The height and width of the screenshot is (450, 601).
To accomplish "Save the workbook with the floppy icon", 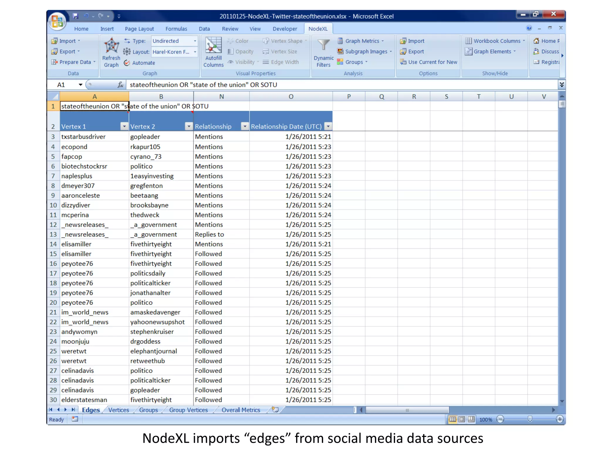I will pos(75,16).
